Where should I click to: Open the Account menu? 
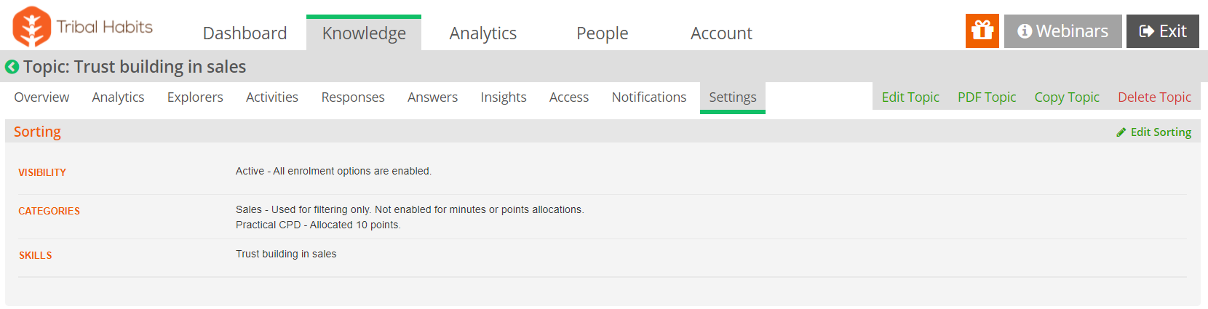721,33
